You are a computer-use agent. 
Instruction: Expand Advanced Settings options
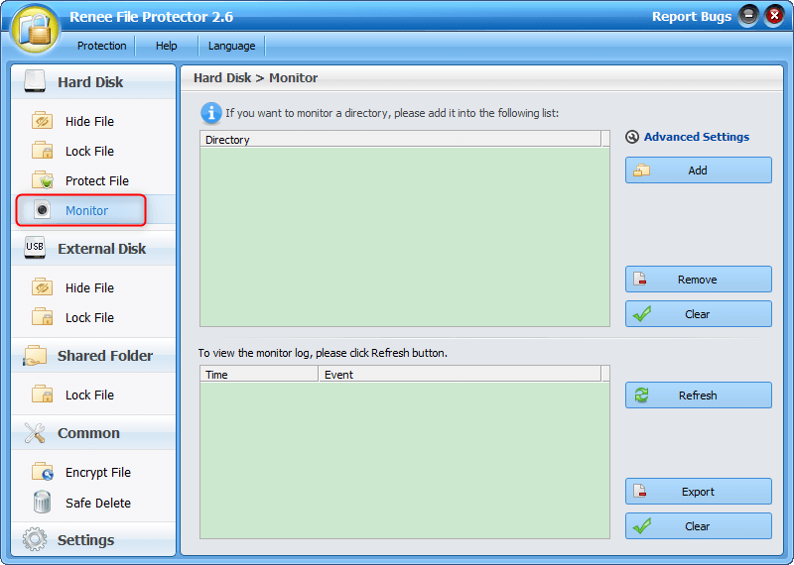click(696, 137)
